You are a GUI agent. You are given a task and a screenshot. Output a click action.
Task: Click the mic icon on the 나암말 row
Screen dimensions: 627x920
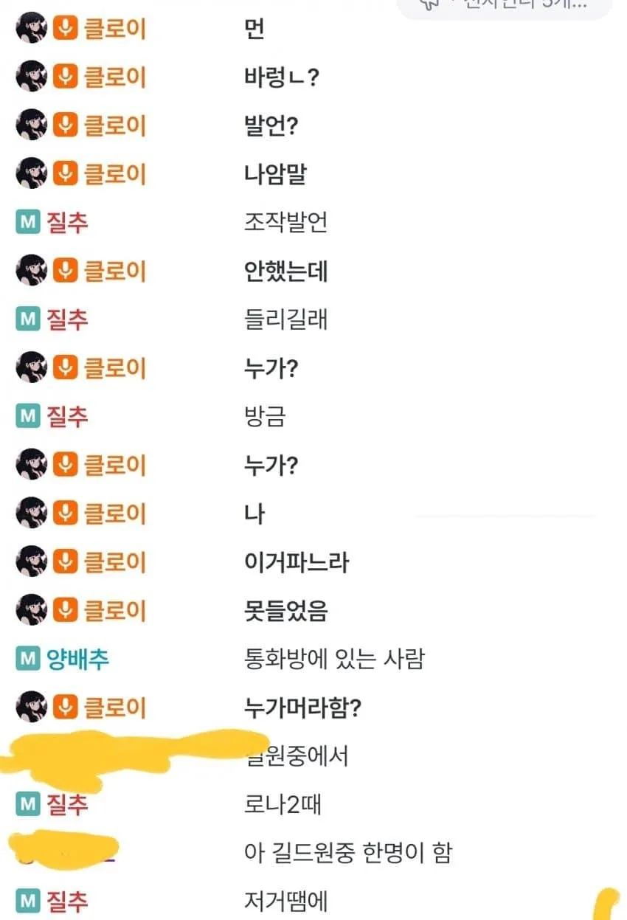point(66,174)
